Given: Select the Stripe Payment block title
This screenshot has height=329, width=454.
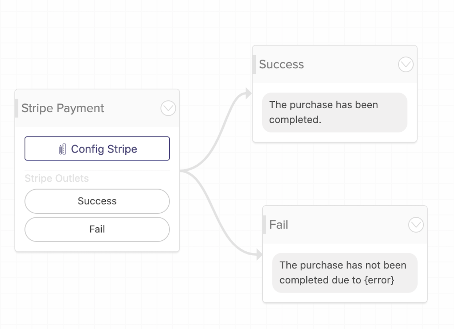Looking at the screenshot, I should tap(63, 108).
